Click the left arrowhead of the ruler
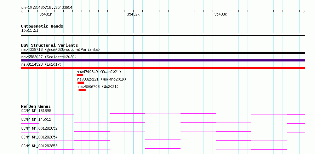 tap(22, 11)
